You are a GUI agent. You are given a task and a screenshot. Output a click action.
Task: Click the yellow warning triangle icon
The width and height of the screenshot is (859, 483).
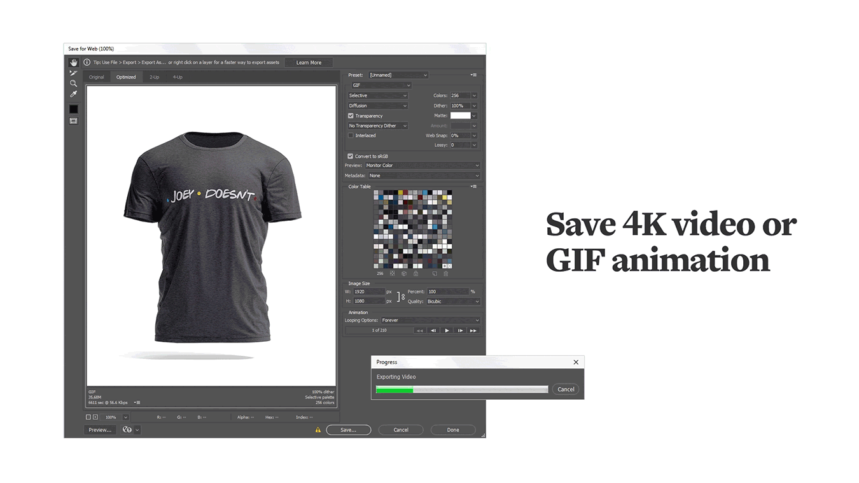pyautogui.click(x=318, y=430)
